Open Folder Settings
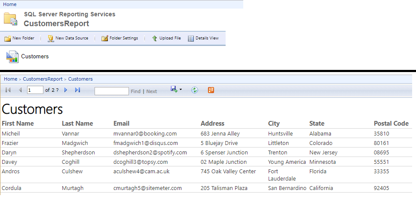This screenshot has height=214, width=416. [x=119, y=38]
